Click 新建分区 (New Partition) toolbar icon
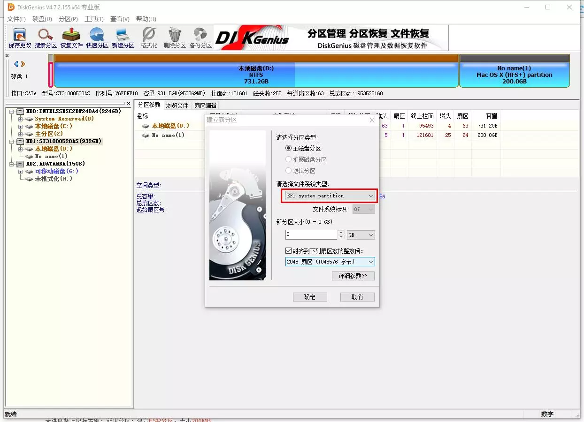 (123, 38)
